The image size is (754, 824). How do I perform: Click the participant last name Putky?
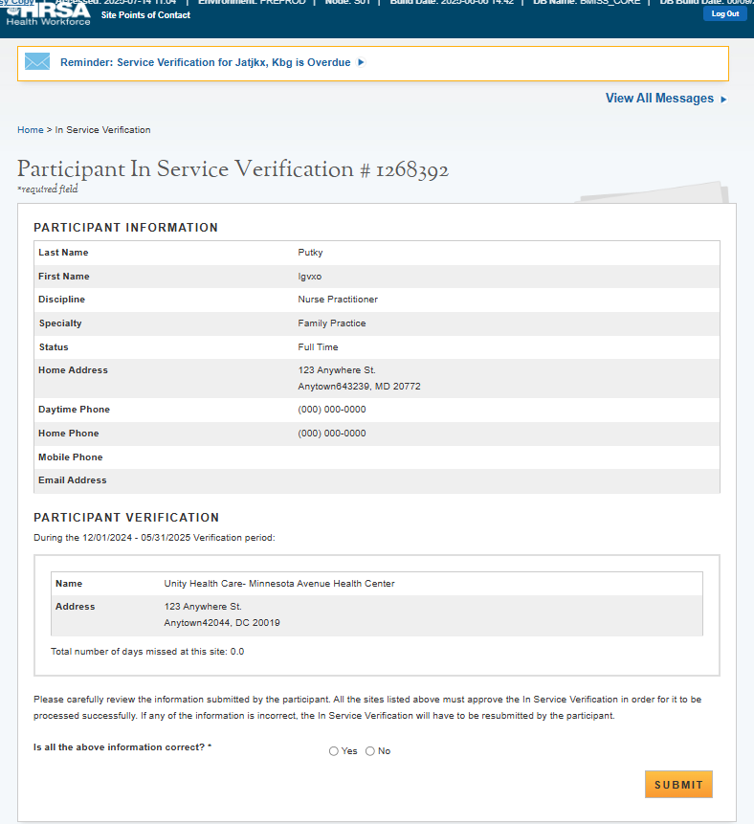tap(311, 253)
